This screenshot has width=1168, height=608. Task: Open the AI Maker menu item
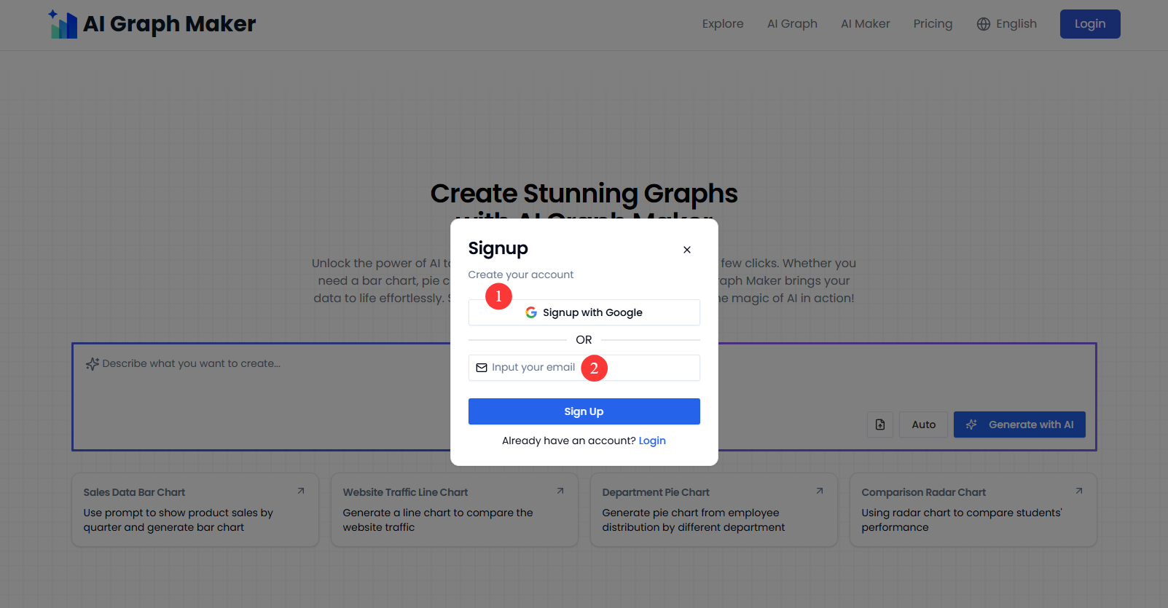pyautogui.click(x=865, y=24)
